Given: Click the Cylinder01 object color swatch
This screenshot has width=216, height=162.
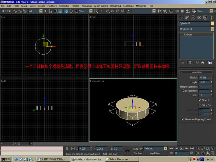Looking at the screenshot, I should click(x=212, y=23).
